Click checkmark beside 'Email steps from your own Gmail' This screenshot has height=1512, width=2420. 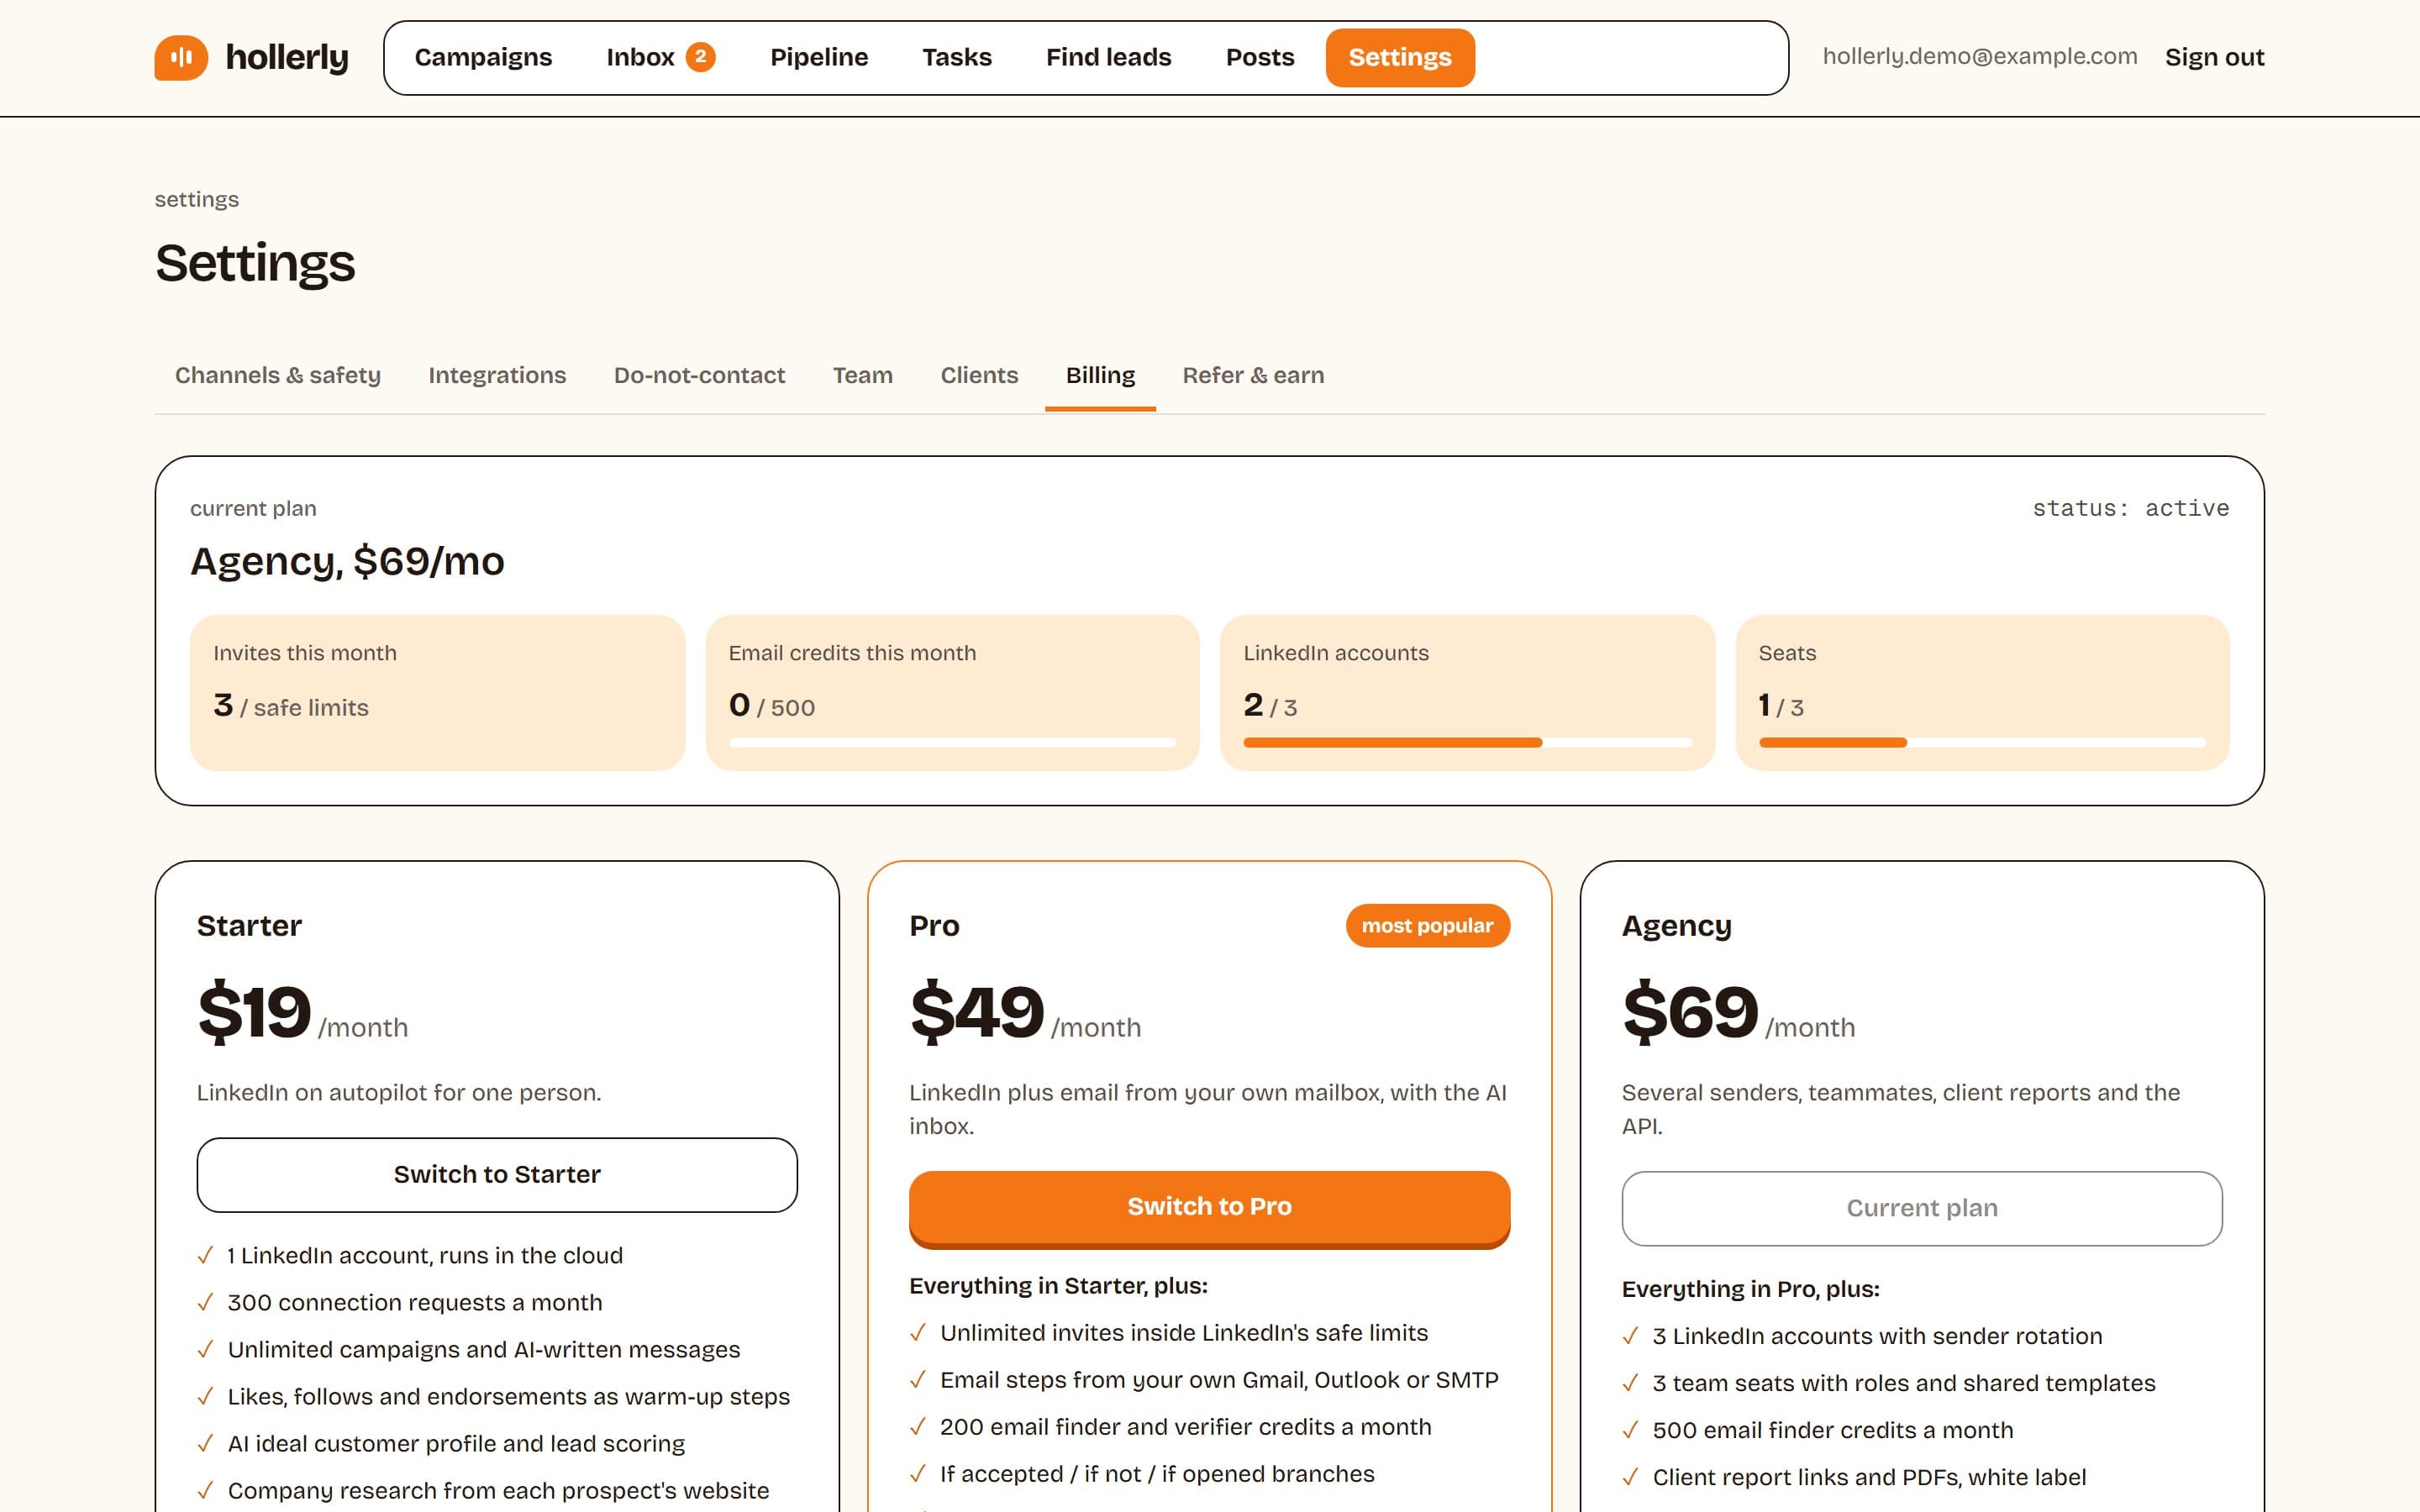918,1379
